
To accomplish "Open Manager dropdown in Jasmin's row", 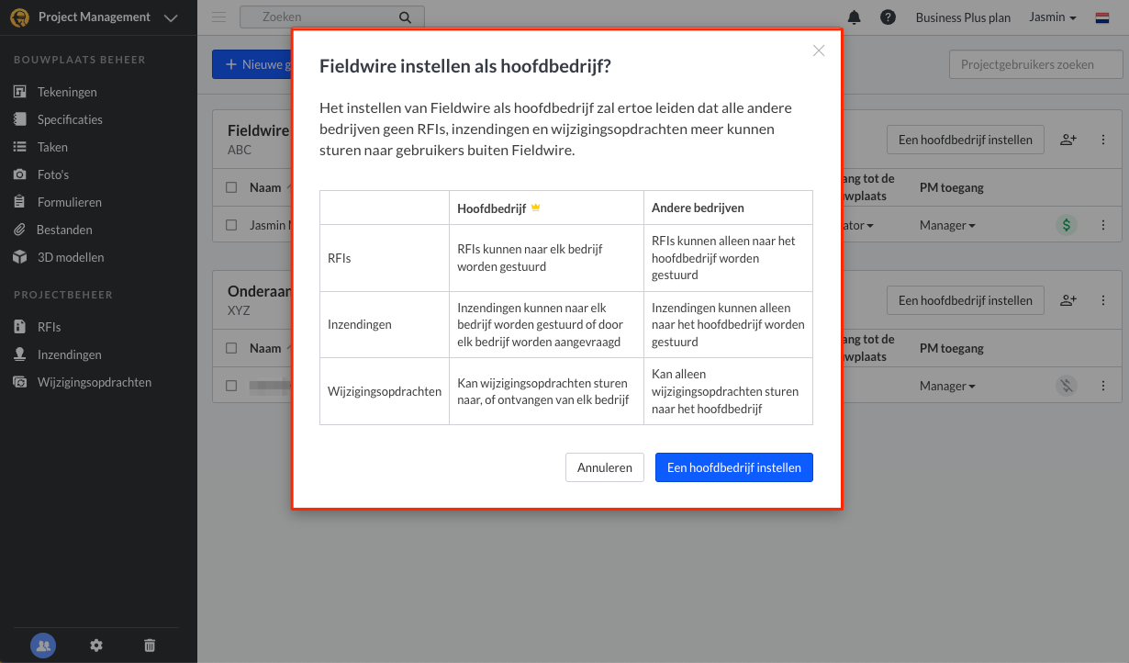I will click(947, 225).
